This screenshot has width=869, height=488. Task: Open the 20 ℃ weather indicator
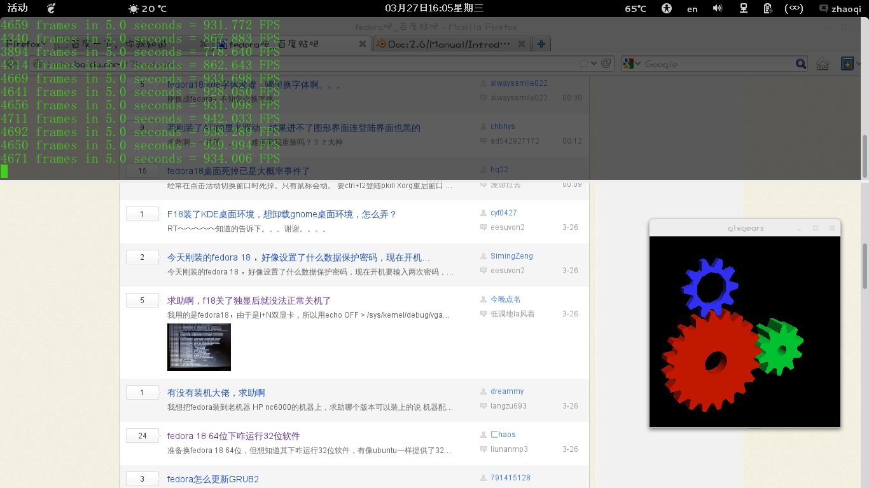pos(148,8)
